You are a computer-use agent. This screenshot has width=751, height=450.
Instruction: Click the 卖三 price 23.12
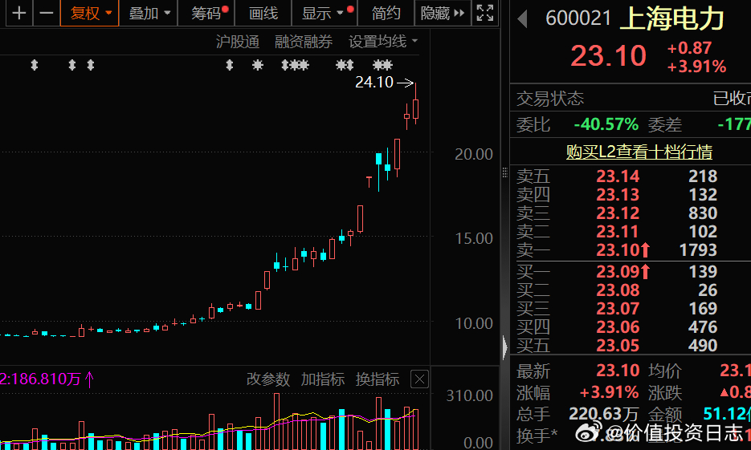point(618,213)
